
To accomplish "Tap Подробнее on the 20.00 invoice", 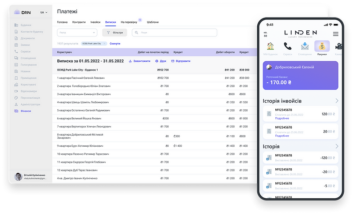I will click(x=282, y=136).
